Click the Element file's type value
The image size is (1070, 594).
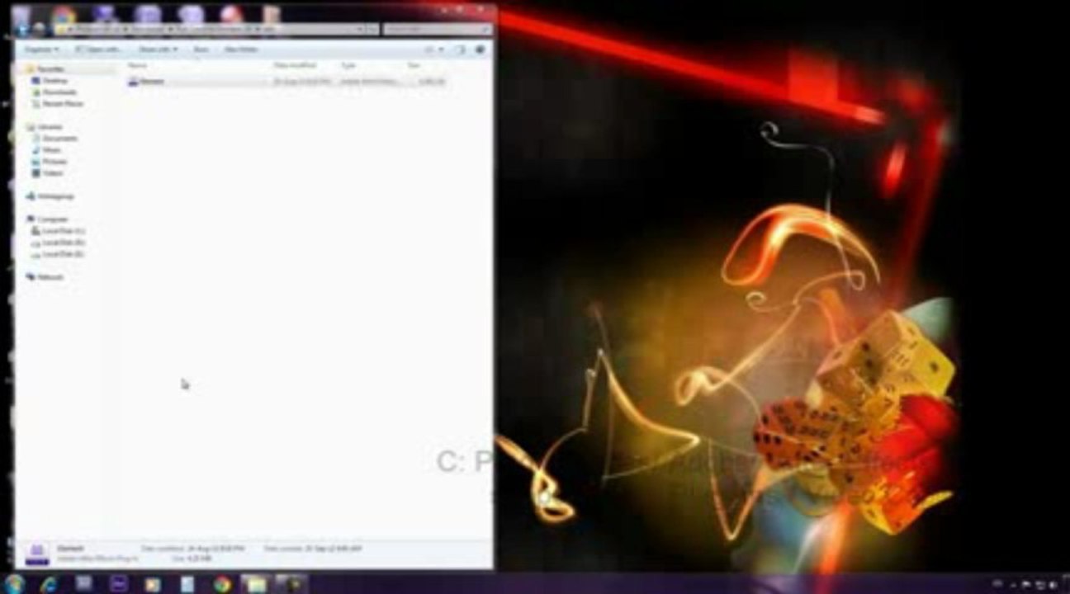coord(369,82)
